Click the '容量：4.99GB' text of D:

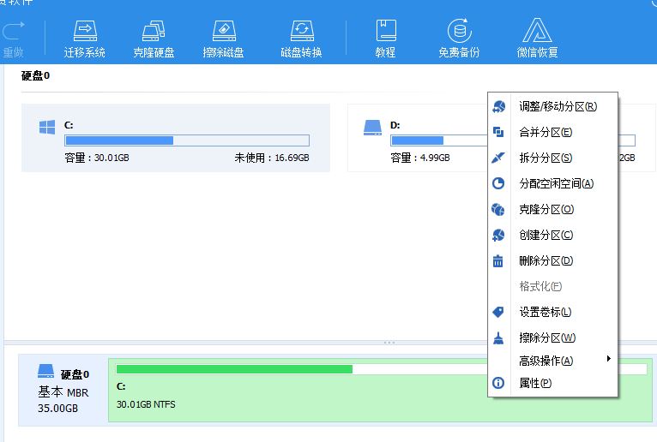click(419, 158)
